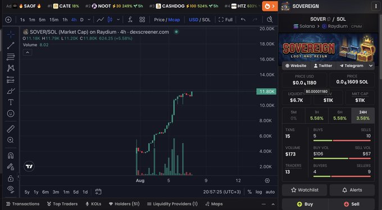Select the trend line drawing tool
This screenshot has width=382, height=210.
point(11,45)
